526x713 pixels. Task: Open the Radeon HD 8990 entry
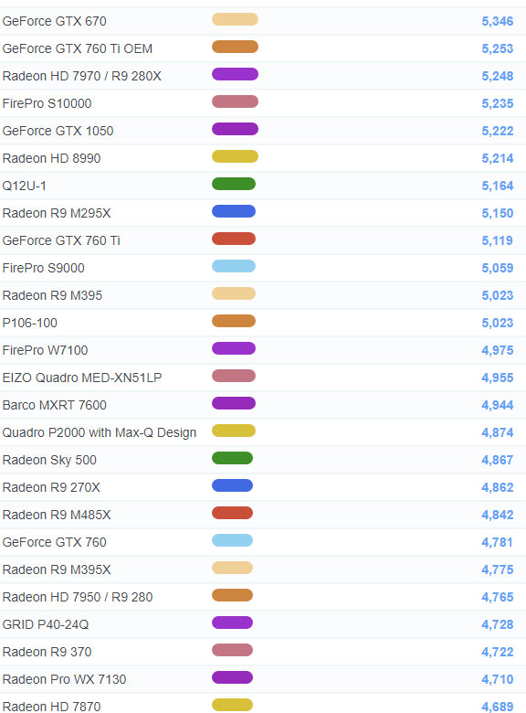tap(51, 158)
